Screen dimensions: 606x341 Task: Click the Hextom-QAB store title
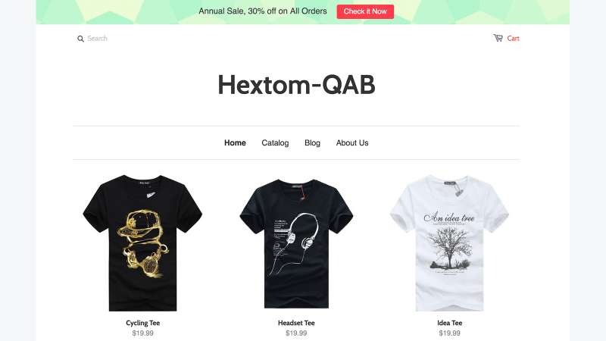coord(296,85)
